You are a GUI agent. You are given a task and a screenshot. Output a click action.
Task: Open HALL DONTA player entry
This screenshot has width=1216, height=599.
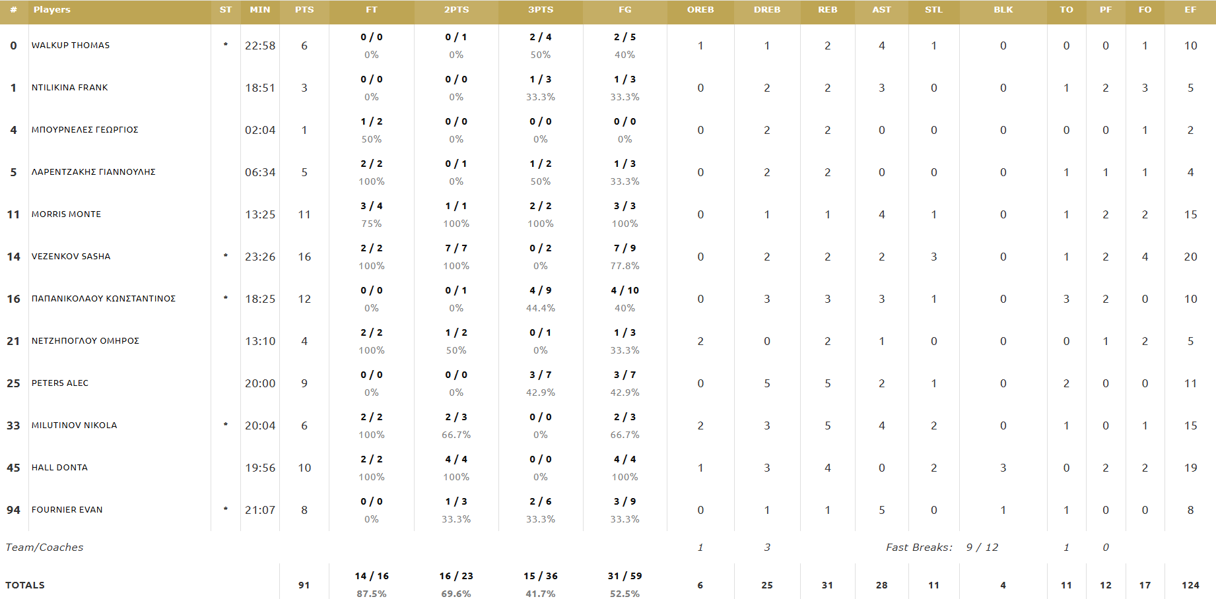click(x=59, y=468)
